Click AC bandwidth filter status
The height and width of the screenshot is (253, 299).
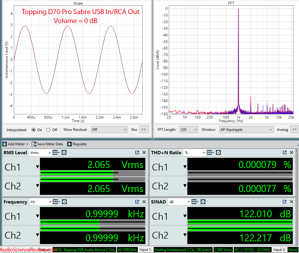coord(252,250)
